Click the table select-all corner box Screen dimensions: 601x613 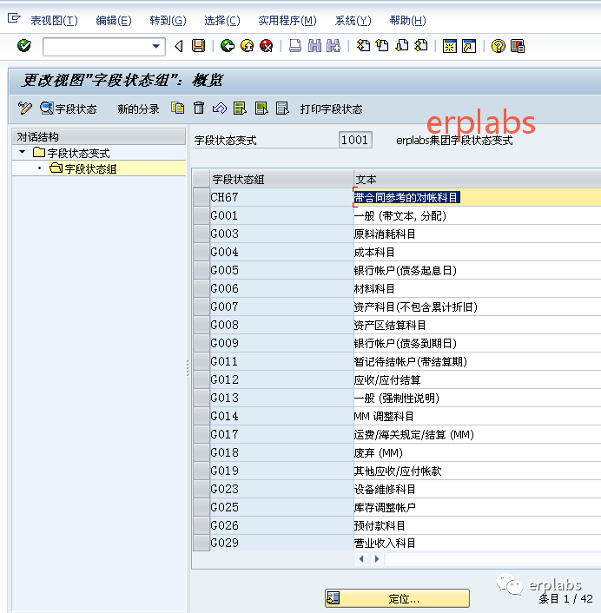201,179
